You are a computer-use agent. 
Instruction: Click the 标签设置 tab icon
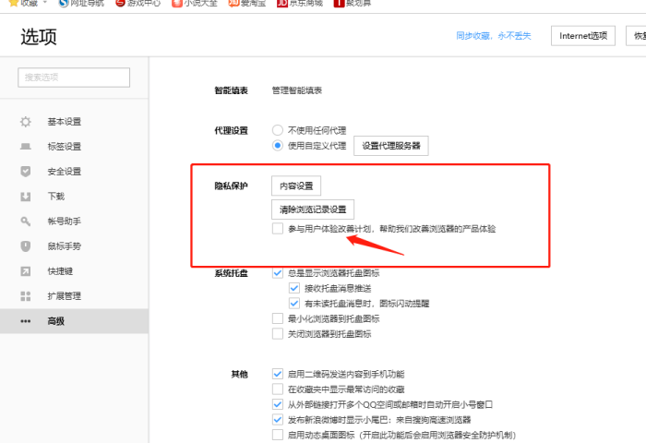tap(26, 146)
